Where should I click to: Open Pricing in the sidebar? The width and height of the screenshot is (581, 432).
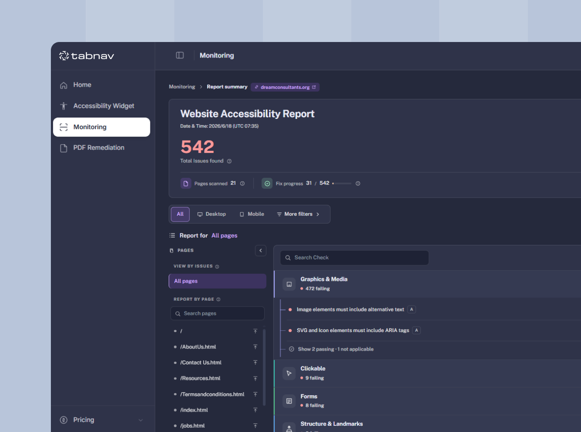coord(84,420)
